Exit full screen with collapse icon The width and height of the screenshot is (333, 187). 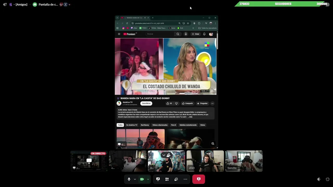coord(328,179)
